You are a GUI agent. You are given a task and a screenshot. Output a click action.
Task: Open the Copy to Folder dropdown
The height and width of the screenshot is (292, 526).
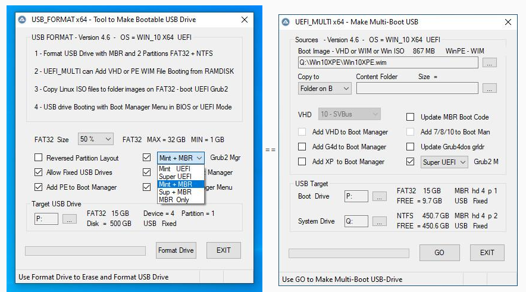(x=325, y=89)
